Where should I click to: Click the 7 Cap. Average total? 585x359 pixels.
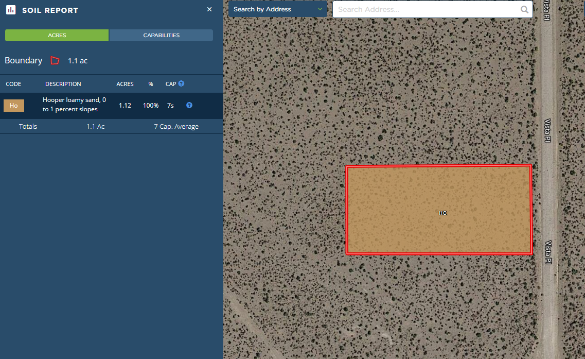[x=176, y=126]
